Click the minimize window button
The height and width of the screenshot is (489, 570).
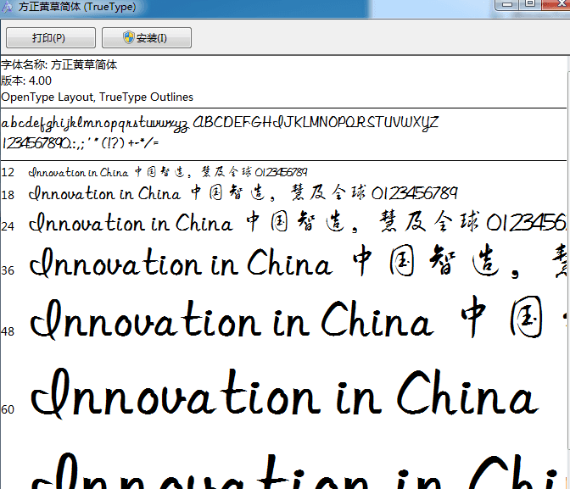507,4
